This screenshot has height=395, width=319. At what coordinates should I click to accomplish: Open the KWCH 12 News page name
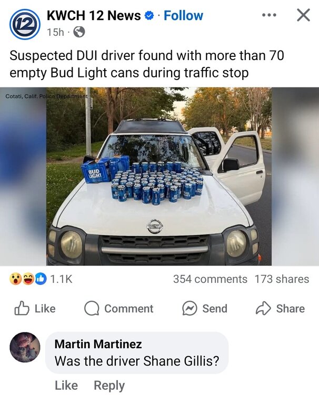[94, 16]
